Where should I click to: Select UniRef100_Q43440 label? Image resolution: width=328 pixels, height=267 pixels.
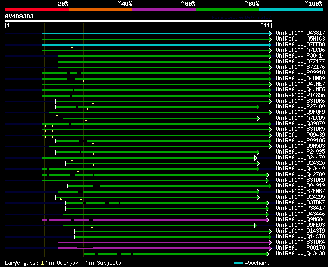(x=300, y=169)
